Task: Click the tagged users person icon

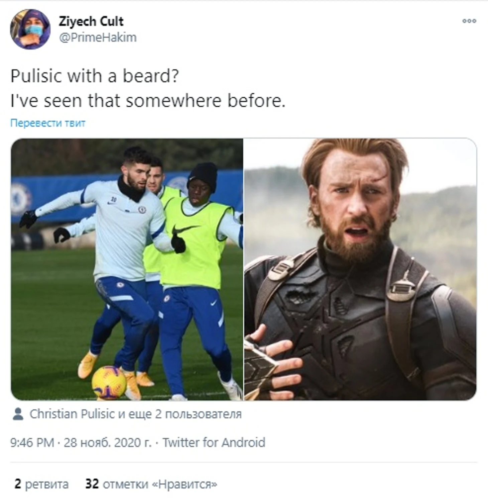Action: 18,414
